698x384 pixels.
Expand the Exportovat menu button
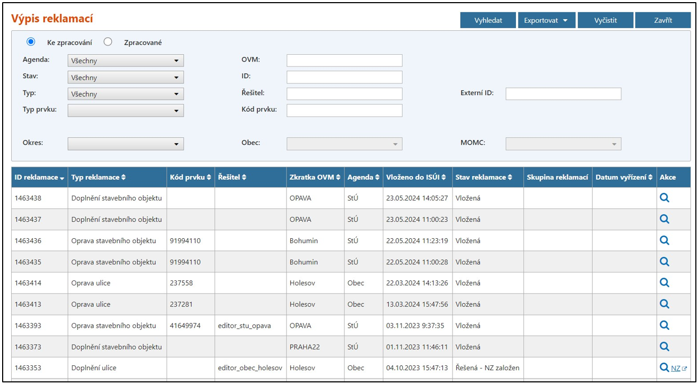tap(546, 20)
